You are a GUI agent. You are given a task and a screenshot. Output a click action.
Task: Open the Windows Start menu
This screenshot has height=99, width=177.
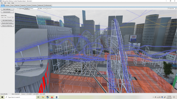pyautogui.click(x=2, y=97)
